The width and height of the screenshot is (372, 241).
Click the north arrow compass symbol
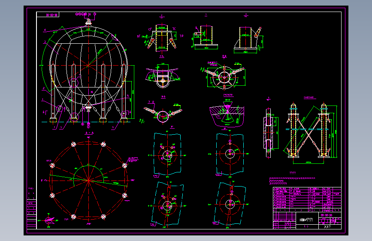(49, 220)
